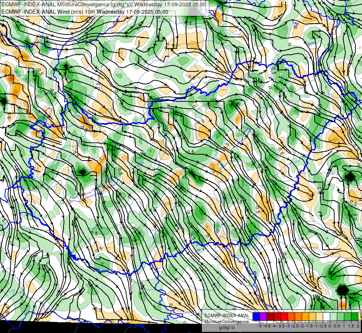
Task: Select the bright red swatch between -3.5 and -3
Action: pos(284,316)
